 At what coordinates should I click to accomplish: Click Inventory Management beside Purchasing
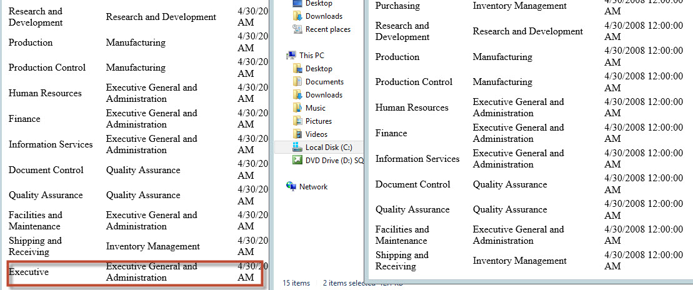click(519, 6)
